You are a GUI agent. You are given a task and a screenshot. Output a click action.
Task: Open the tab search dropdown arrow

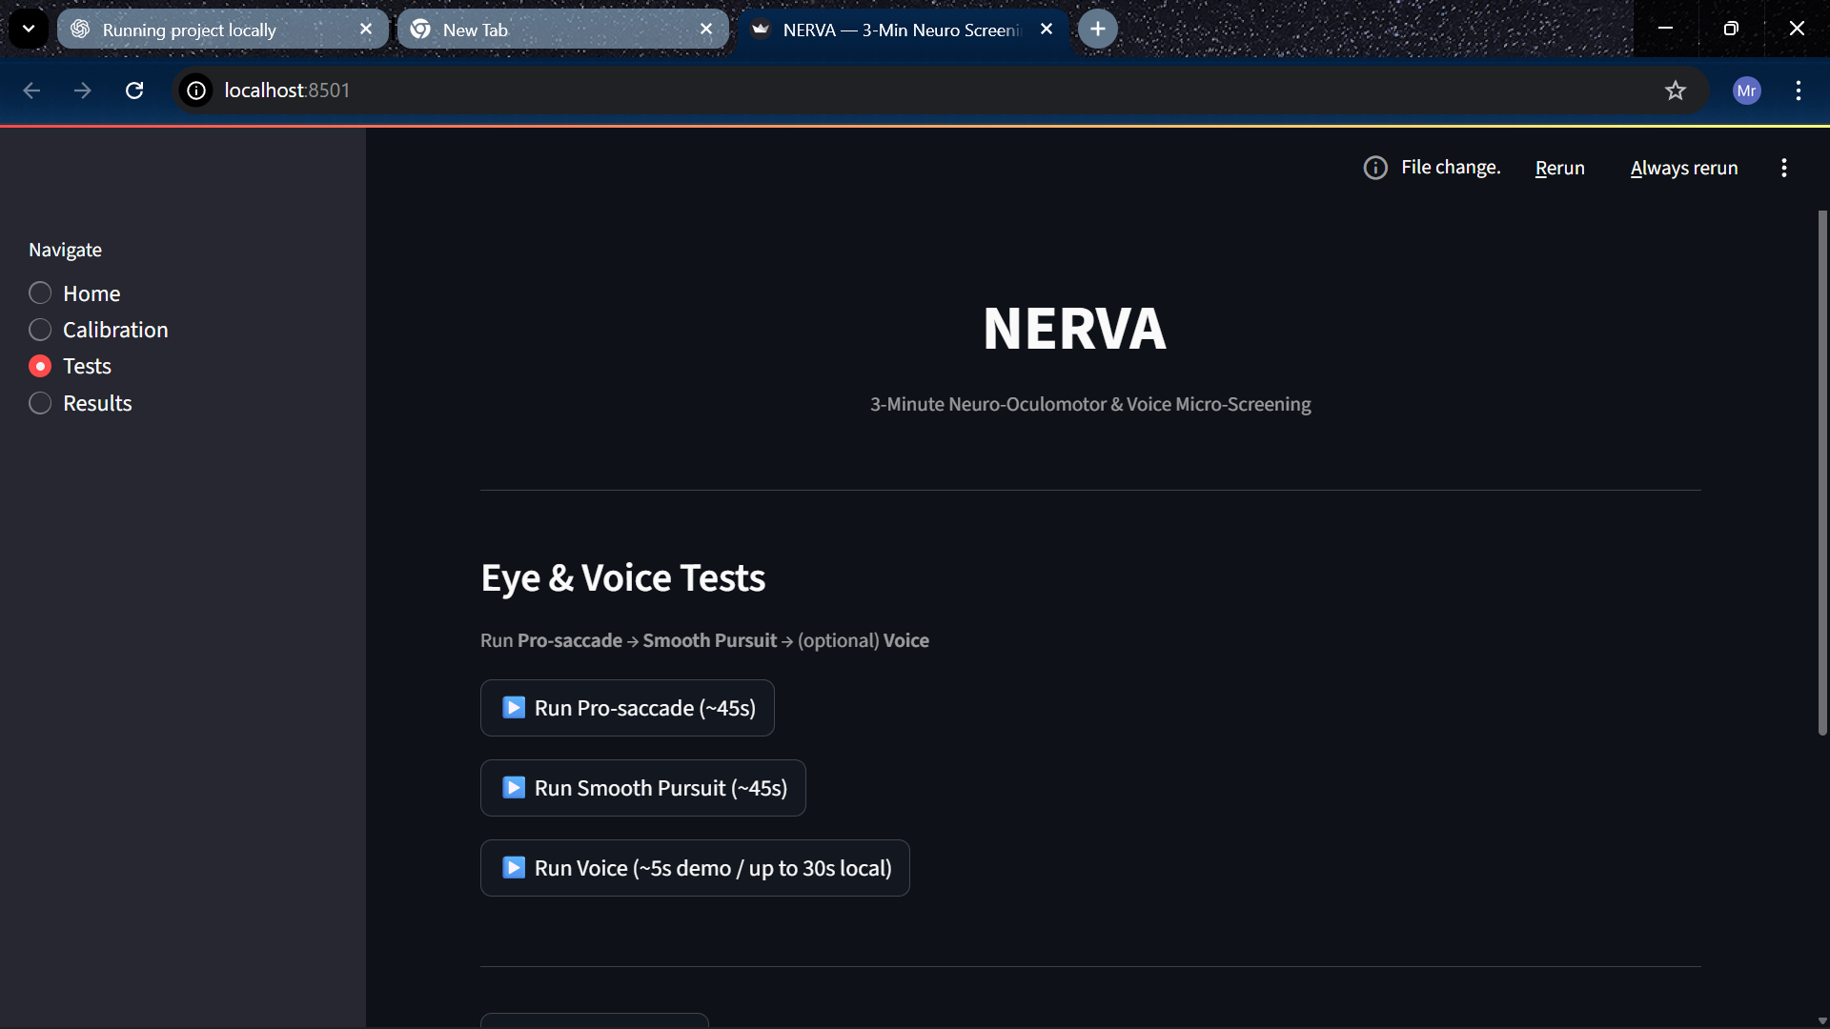[x=29, y=29]
